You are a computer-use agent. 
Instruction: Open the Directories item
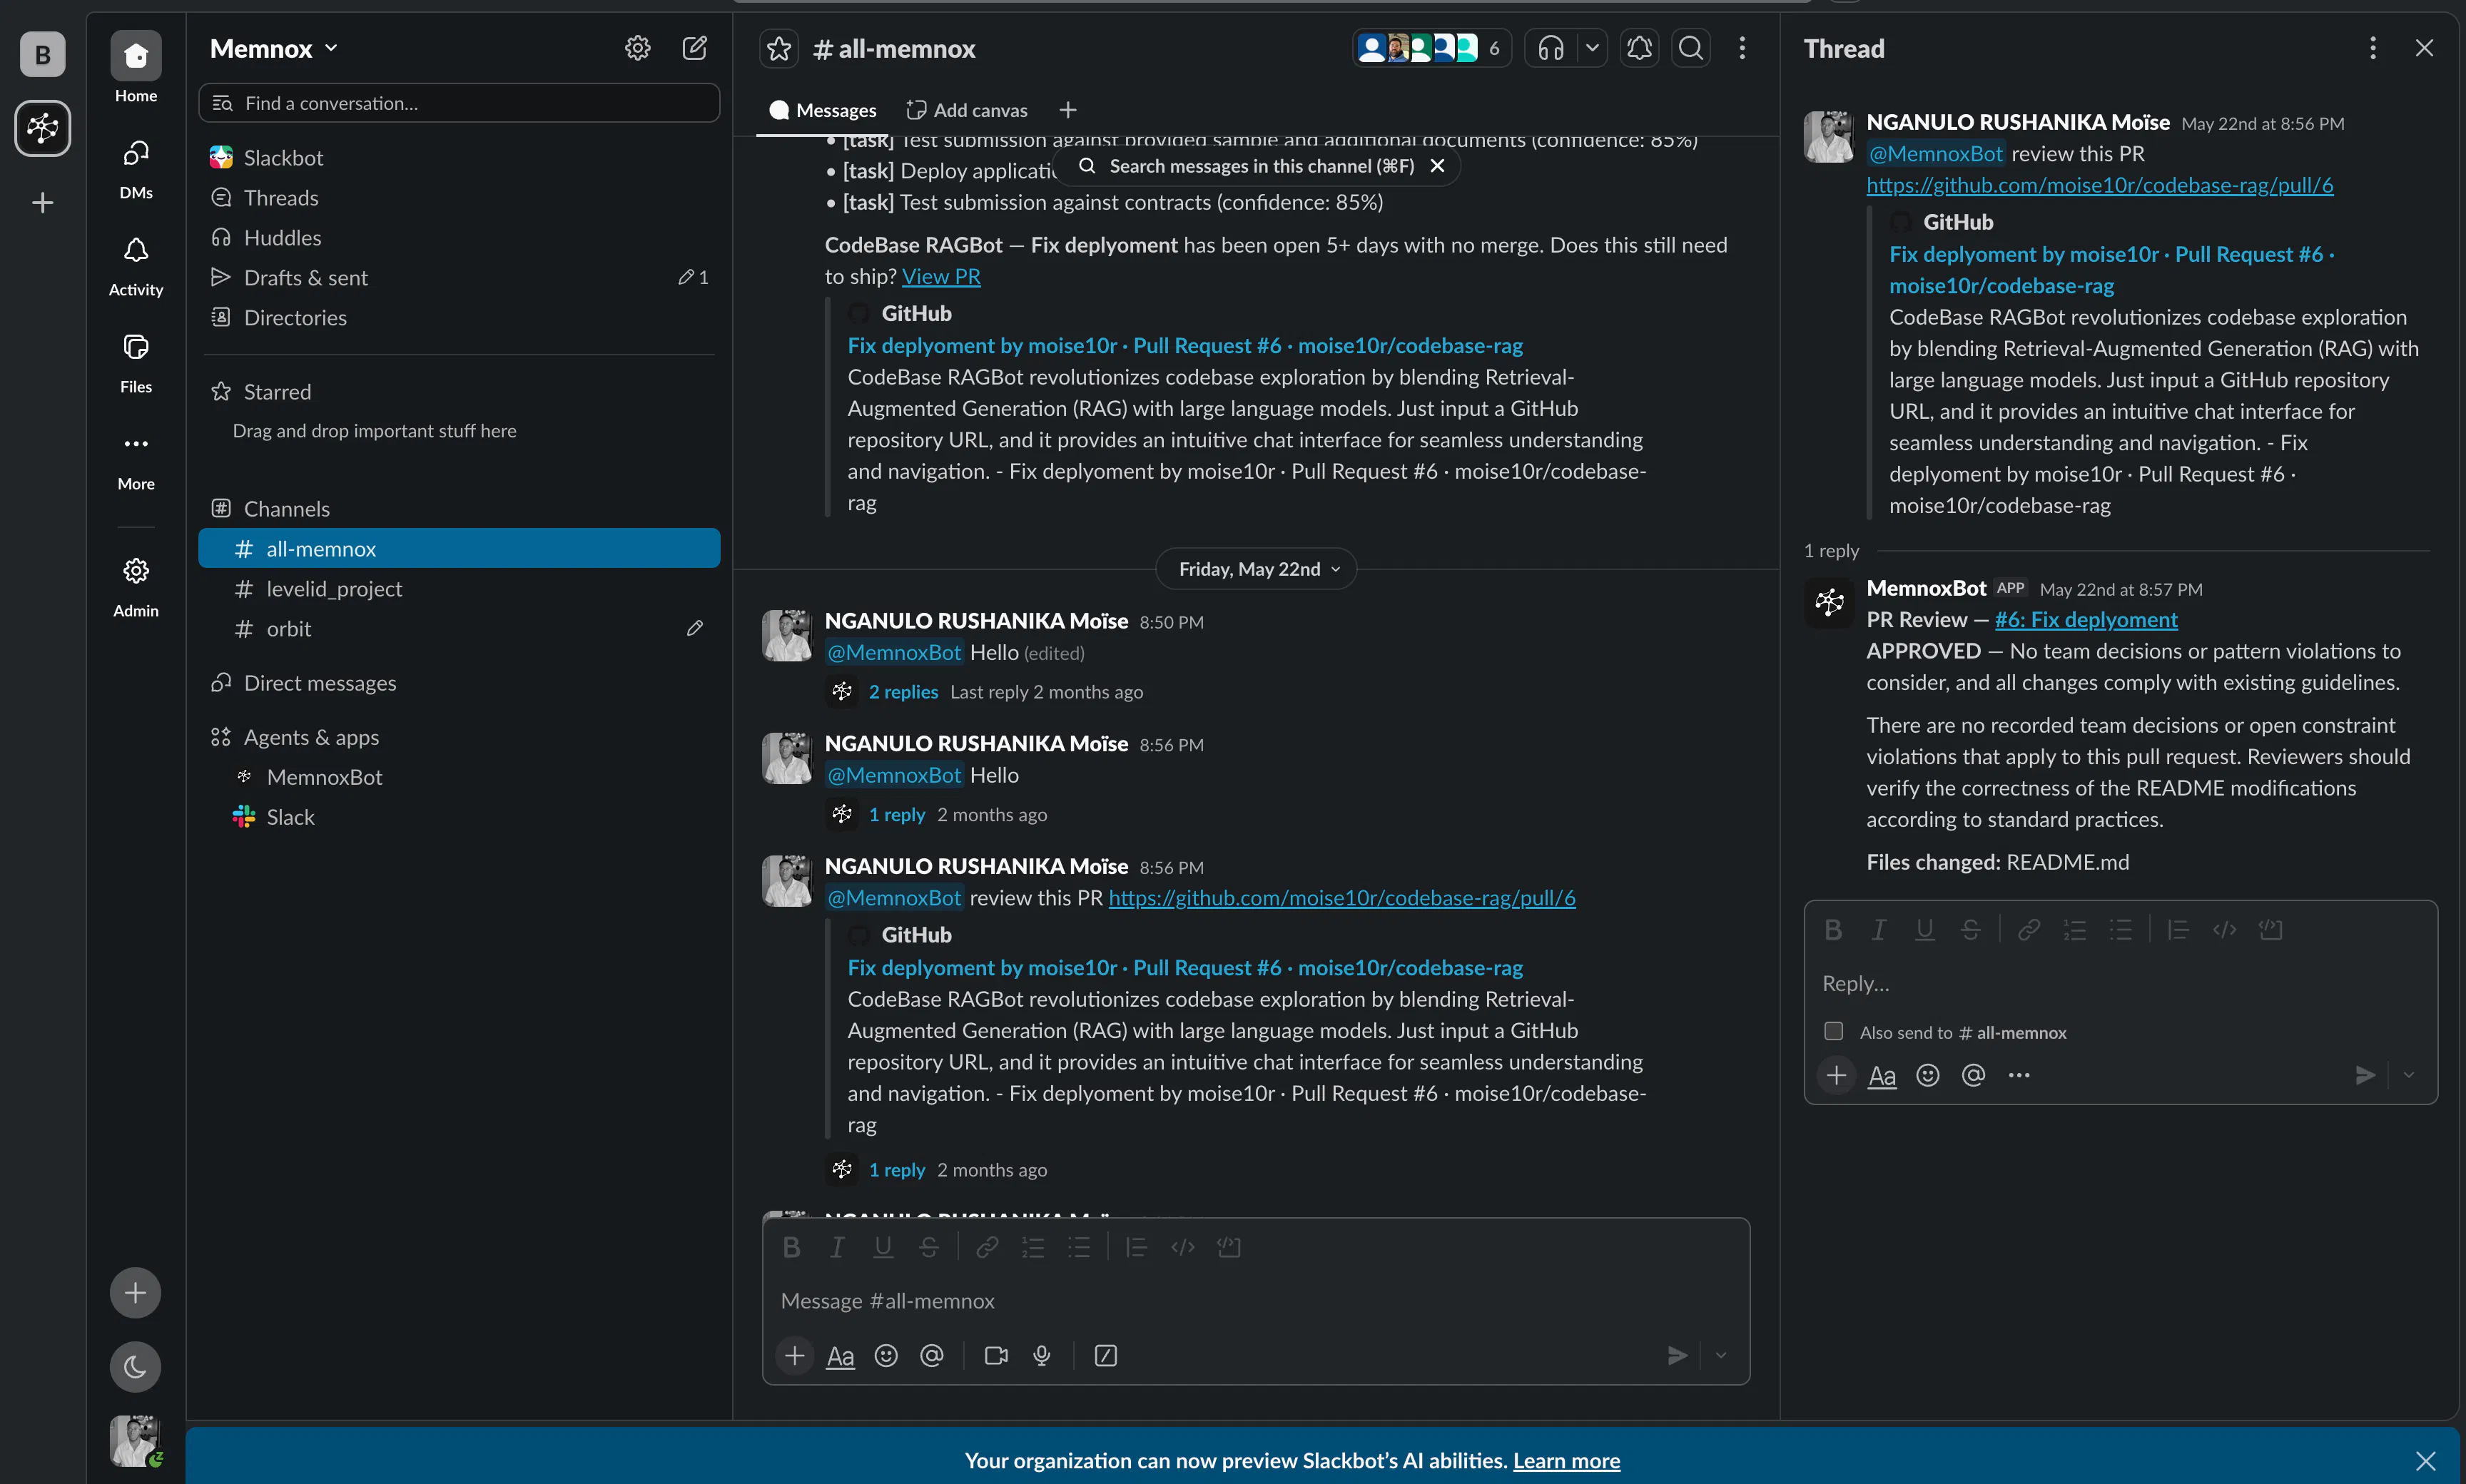coord(459,318)
